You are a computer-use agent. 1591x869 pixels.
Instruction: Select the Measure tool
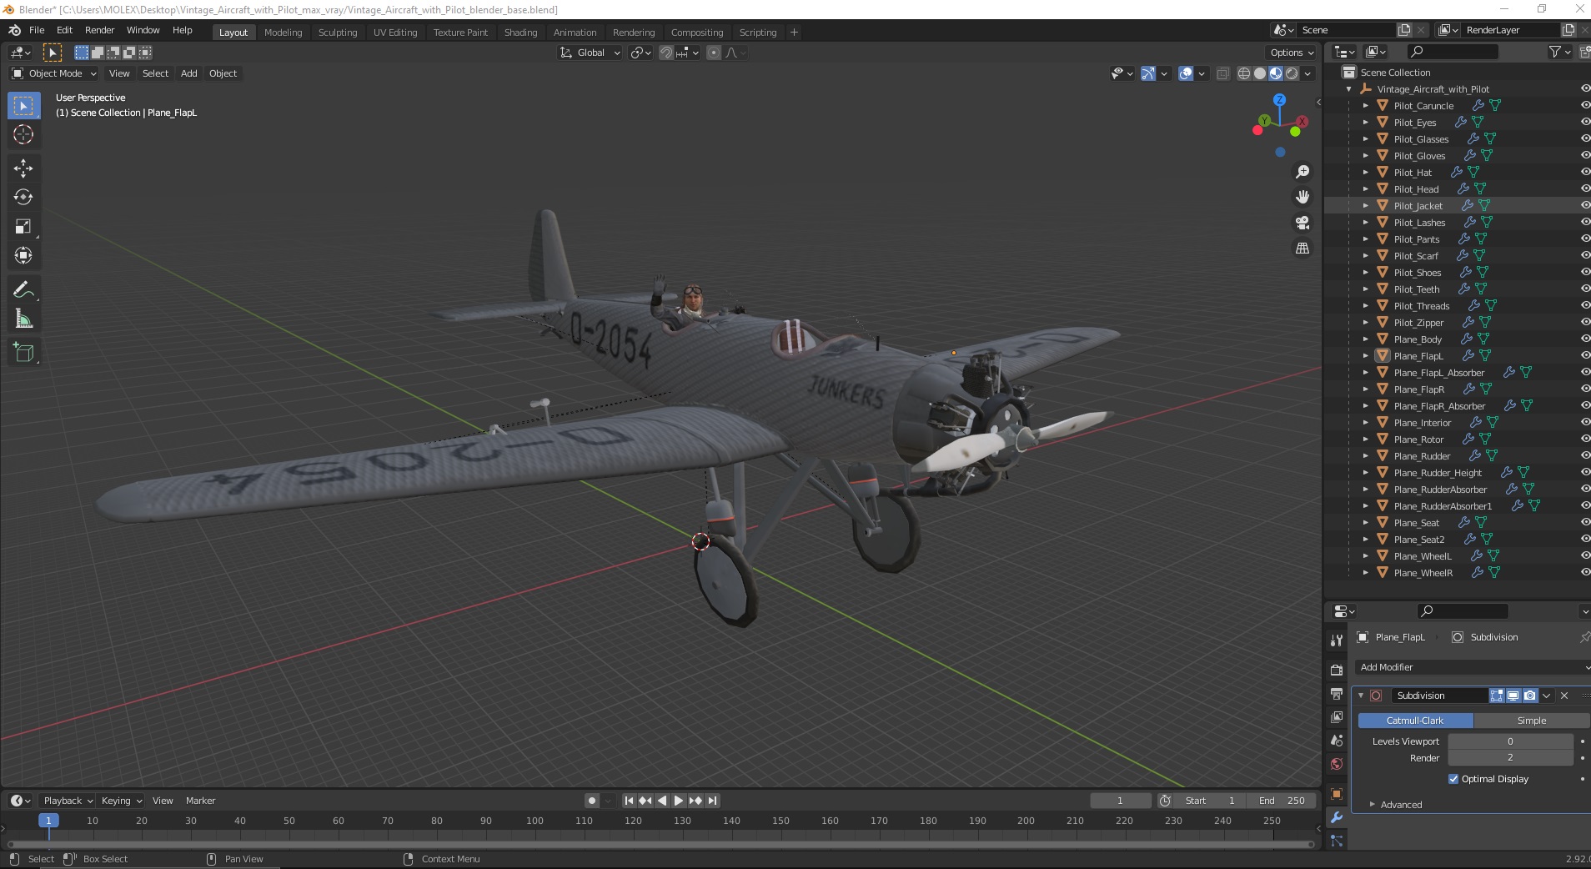(x=23, y=319)
